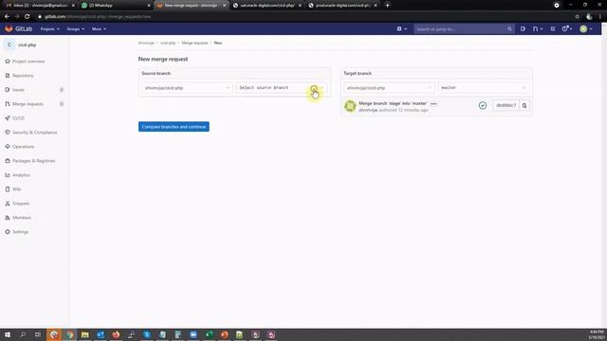
Task: Open CI/CD in the sidebar
Action: (15, 118)
